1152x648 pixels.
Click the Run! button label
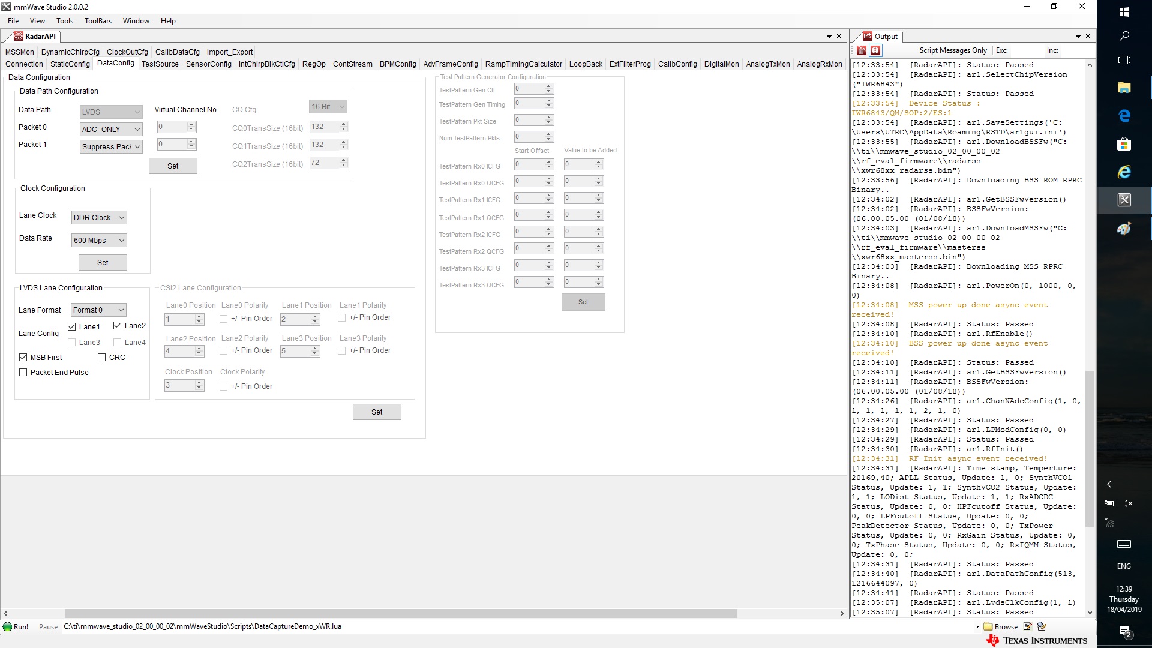(20, 627)
